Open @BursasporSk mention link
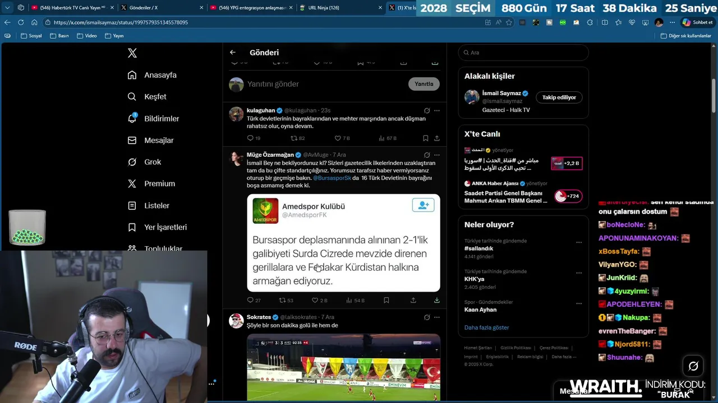The image size is (718, 403). (x=332, y=178)
